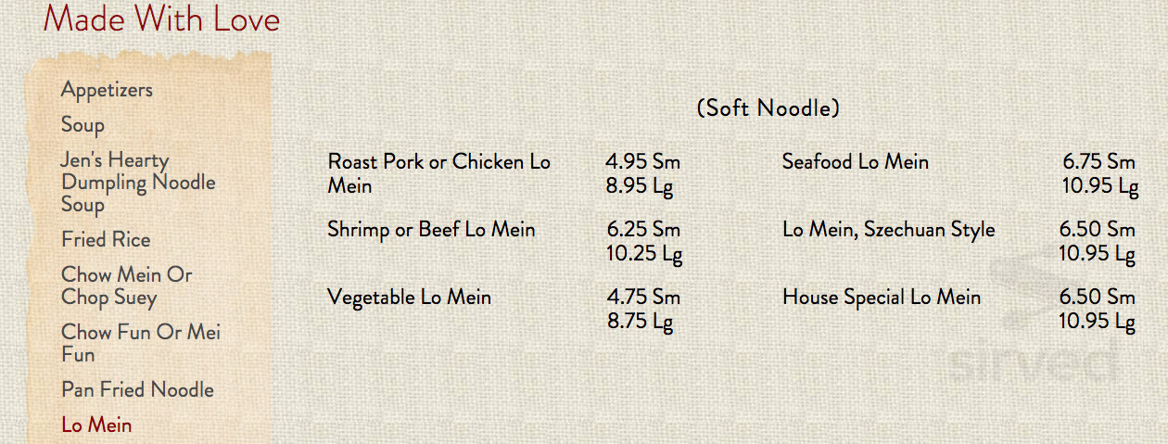The width and height of the screenshot is (1168, 444).
Task: Select the Seafood Lo Mein item
Action: click(855, 162)
